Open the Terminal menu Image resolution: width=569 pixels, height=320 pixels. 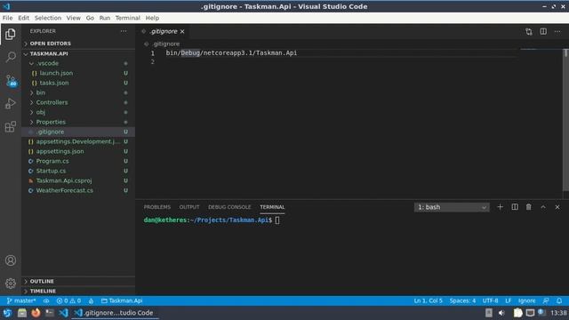[128, 18]
